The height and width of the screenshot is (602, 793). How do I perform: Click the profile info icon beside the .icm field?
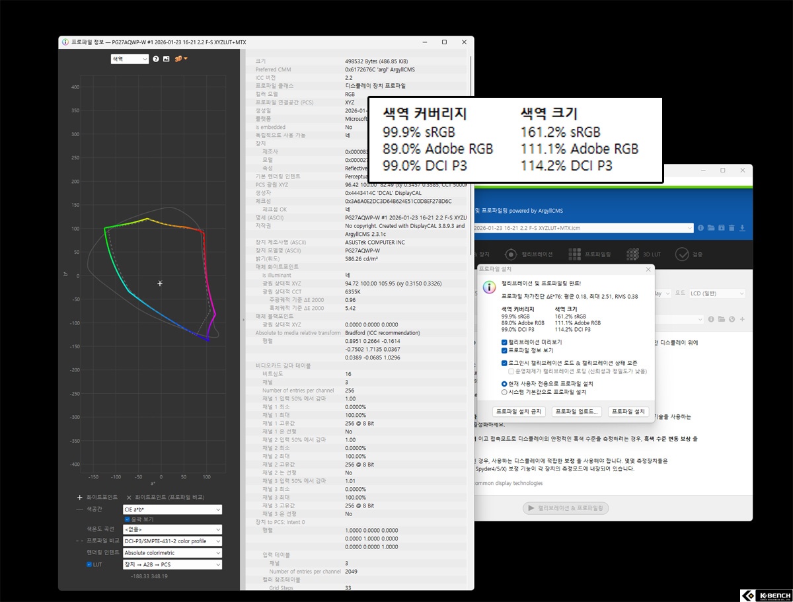[x=700, y=228]
